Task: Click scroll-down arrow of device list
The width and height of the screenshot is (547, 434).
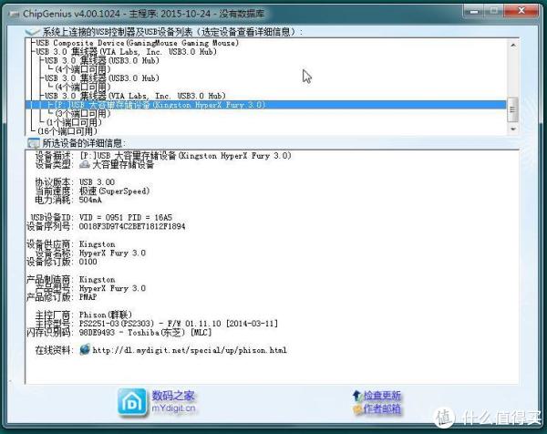Action: [x=512, y=129]
